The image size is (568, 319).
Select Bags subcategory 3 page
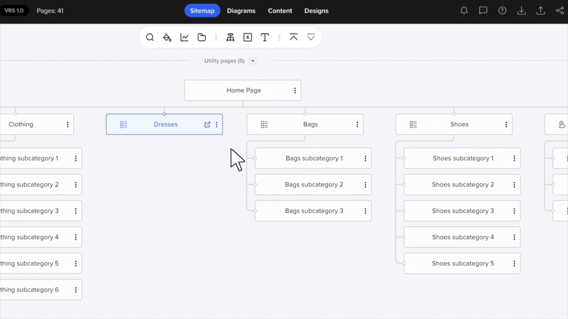[313, 211]
